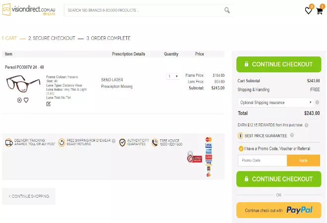Expand the Optional Shipping Insurance dropdown
This screenshot has height=223, width=327.
coord(275,103)
